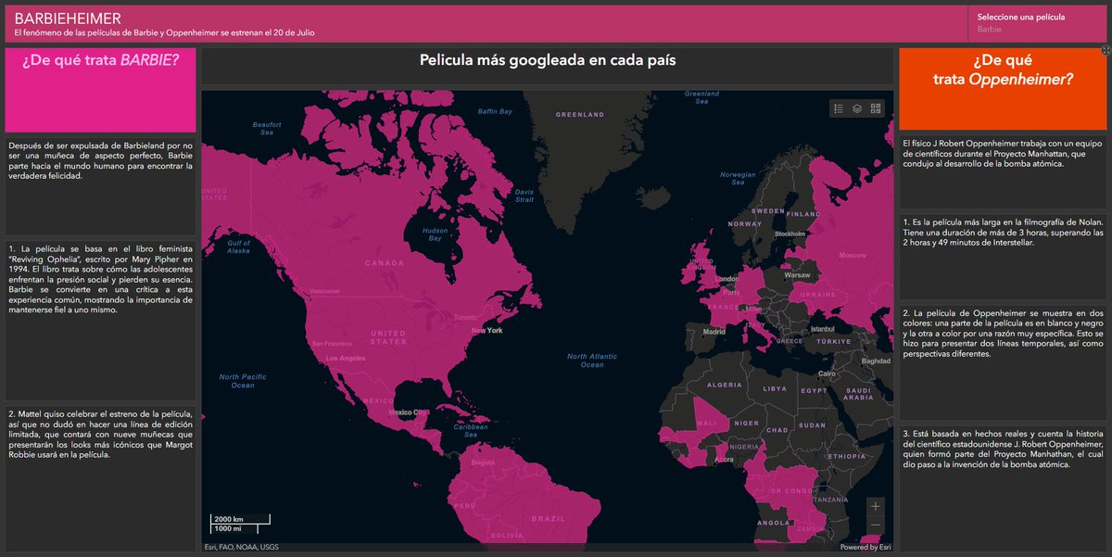
Task: Click the Los Angeles city label
Action: 345,358
